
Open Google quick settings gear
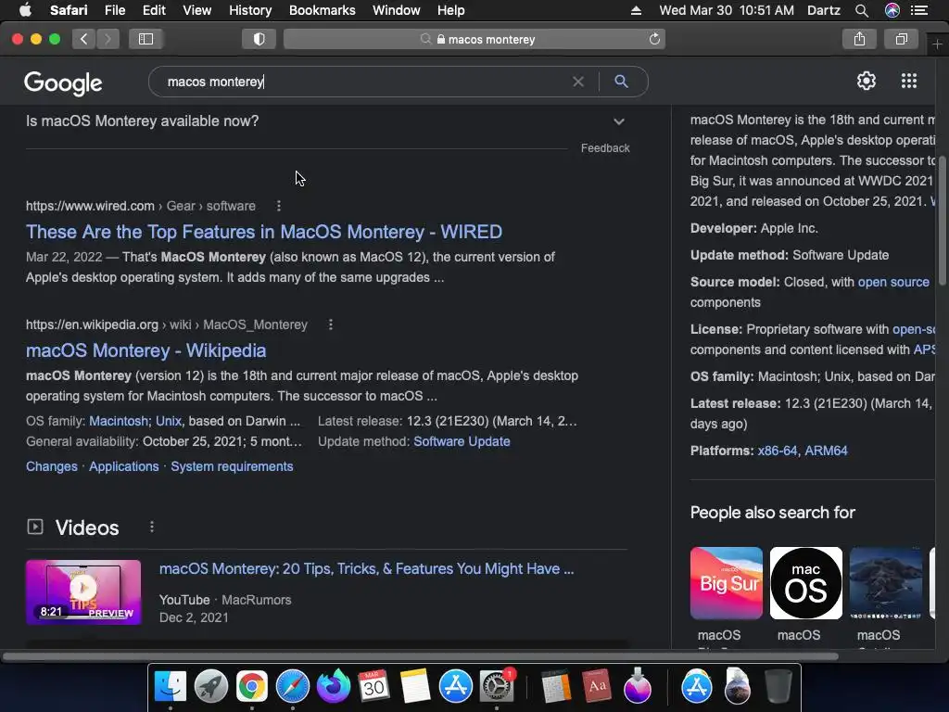coord(867,81)
